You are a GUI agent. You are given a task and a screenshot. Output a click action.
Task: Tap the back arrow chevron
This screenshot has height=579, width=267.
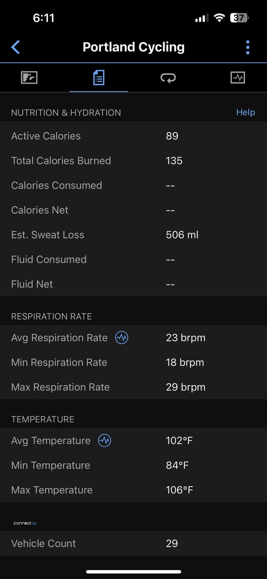point(15,47)
